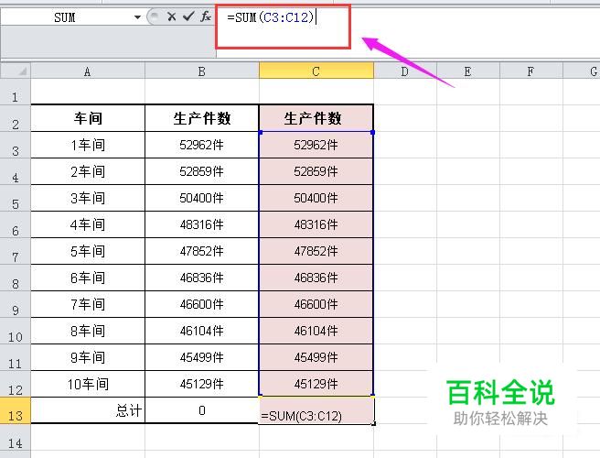The image size is (600, 458).
Task: Click 50400件 in column B
Action: click(202, 198)
